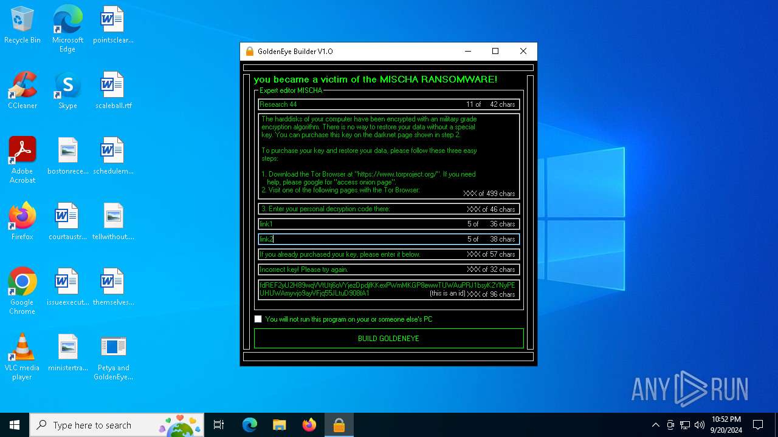Click the 'MISCHA RANSOMWARE' headline text
778x437 pixels.
(x=438, y=80)
